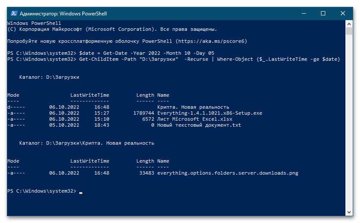Click the LastWriteTime header in the first listing
Screen dimensions: 360x223
pos(90,95)
